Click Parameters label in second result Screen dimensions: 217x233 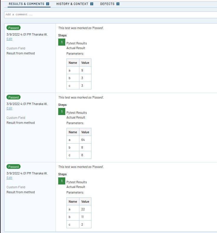(x=75, y=123)
